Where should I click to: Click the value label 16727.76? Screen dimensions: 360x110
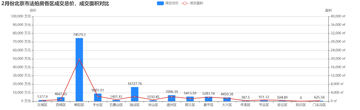[135, 84]
